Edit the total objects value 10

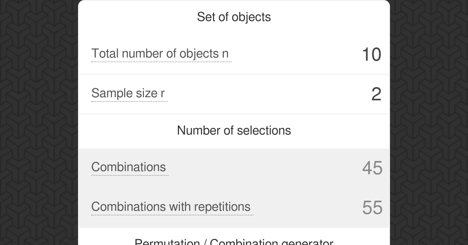371,54
